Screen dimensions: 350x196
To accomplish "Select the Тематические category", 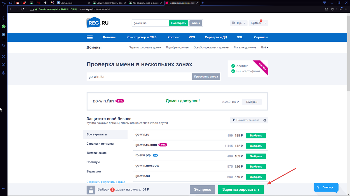I will 97,153.
